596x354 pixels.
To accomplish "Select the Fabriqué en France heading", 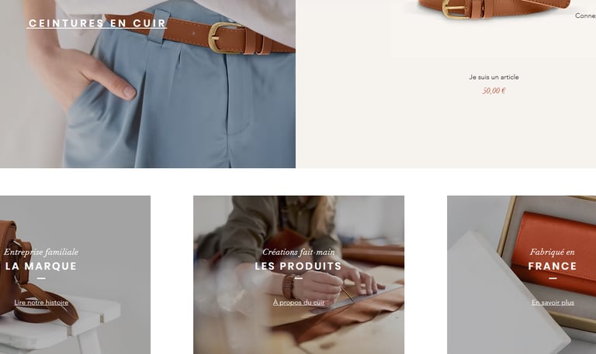I will point(553,266).
